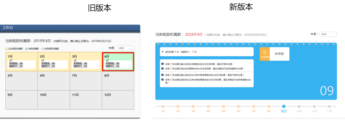
Task: Click the 4月 invoice summary box in old version
Action: [x=118, y=65]
